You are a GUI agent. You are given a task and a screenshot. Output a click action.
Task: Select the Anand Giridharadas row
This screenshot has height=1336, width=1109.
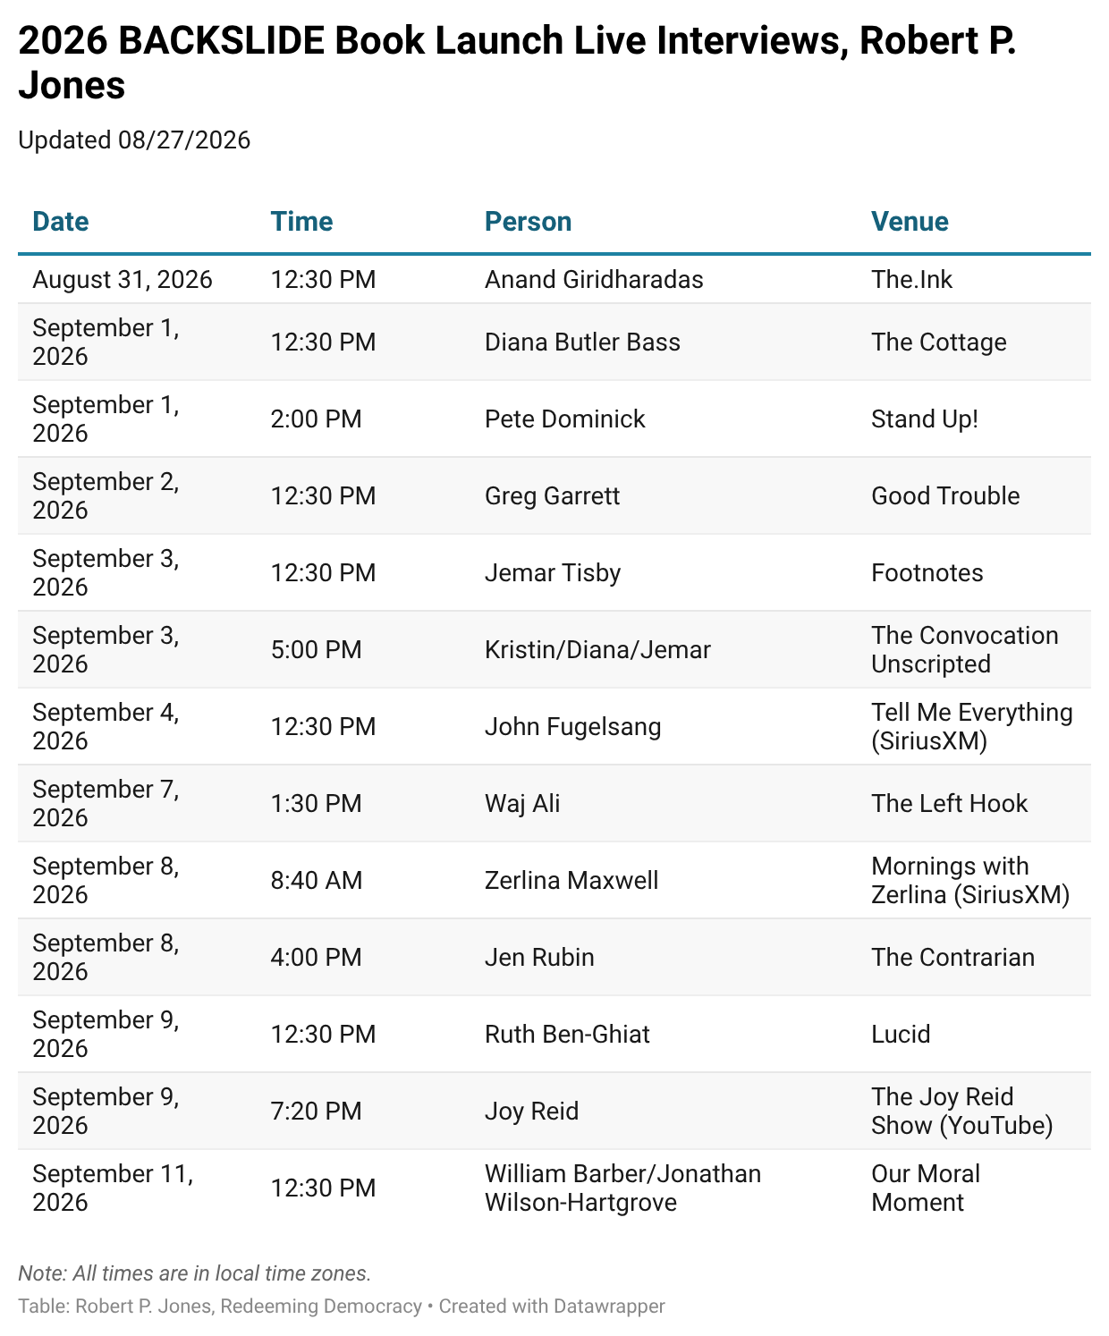click(554, 280)
